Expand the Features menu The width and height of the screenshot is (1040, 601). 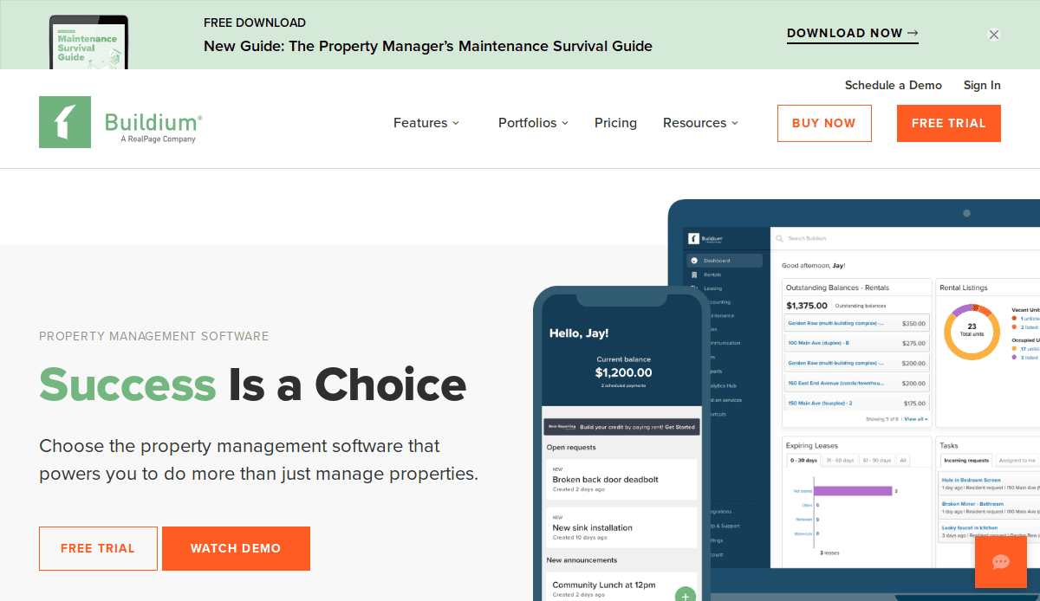(426, 123)
